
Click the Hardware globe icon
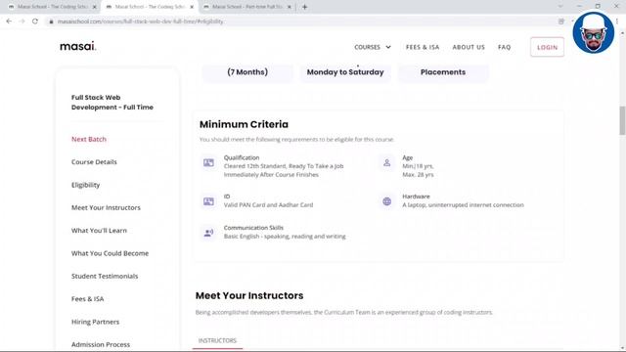387,201
